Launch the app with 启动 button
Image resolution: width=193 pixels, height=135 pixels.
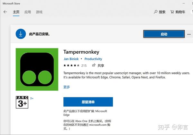point(164,34)
